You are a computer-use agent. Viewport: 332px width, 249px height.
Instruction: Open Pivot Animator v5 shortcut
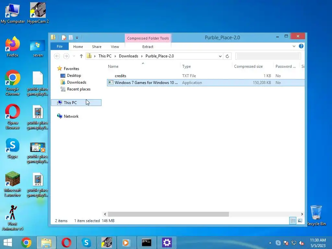[13, 218]
